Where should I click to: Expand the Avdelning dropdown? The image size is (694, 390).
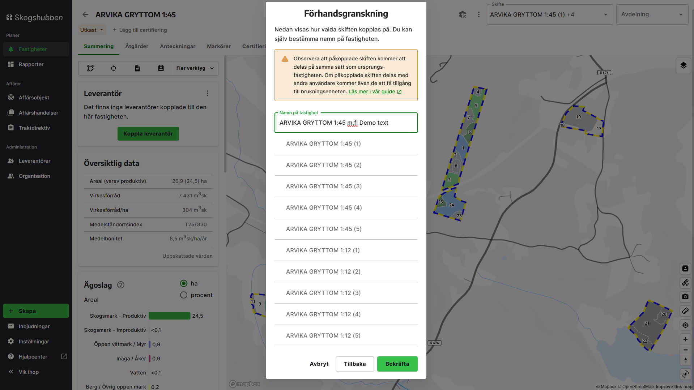point(652,14)
